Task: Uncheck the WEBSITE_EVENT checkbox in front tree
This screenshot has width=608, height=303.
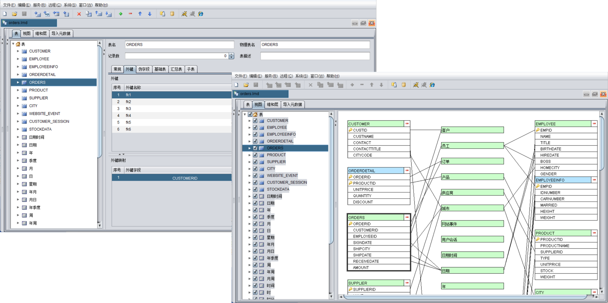Action: [255, 176]
